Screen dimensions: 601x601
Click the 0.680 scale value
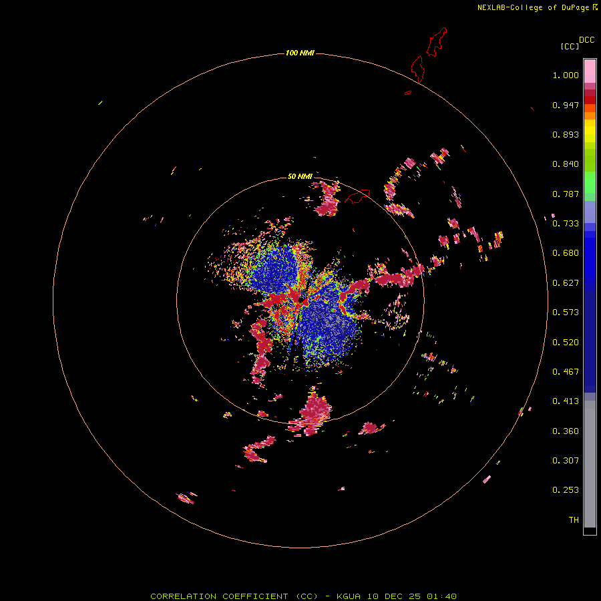[566, 253]
